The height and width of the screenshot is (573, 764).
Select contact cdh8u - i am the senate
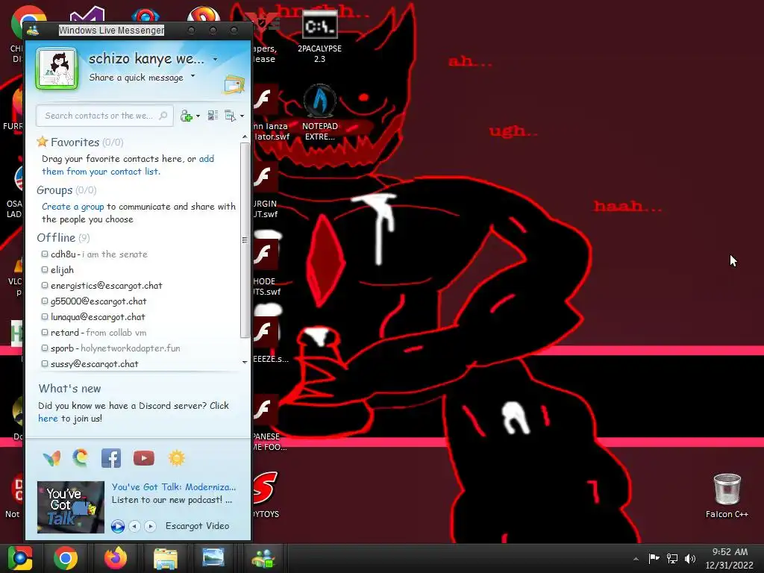[99, 254]
